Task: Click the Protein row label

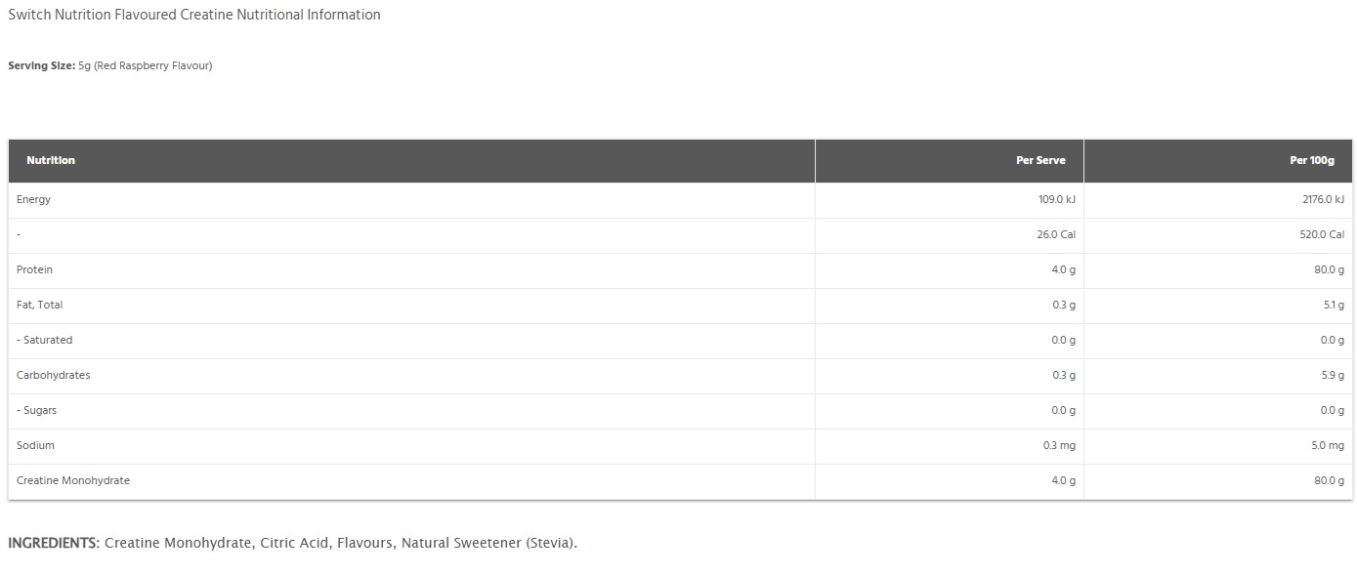Action: pos(34,269)
